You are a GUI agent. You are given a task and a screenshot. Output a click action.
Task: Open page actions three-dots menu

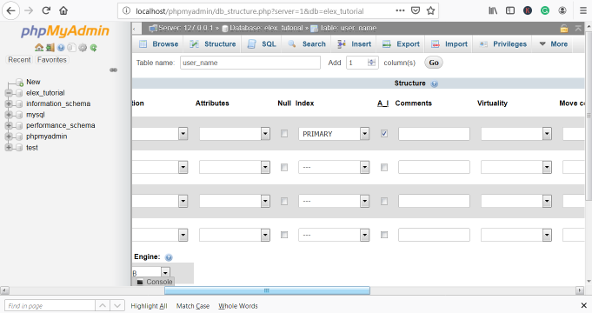tap(400, 10)
